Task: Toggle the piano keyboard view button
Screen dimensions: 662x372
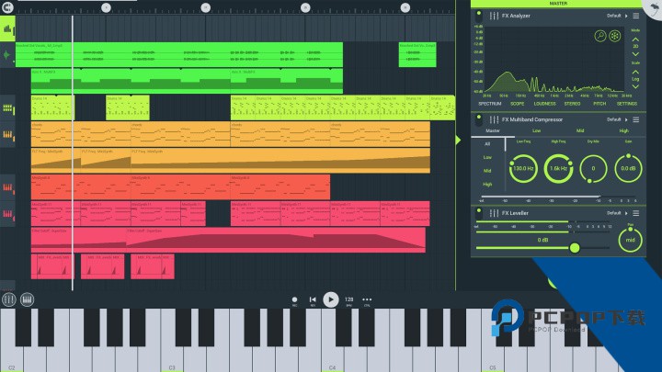Action: (x=27, y=299)
